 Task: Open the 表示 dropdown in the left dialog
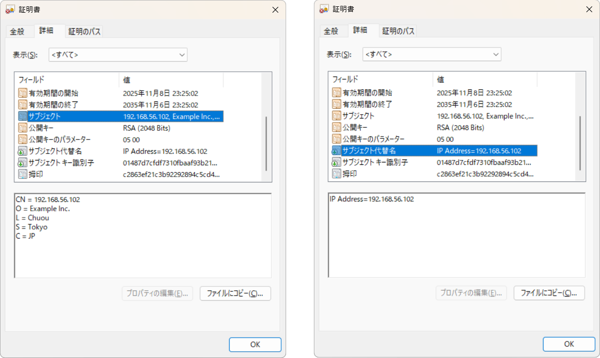click(118, 55)
